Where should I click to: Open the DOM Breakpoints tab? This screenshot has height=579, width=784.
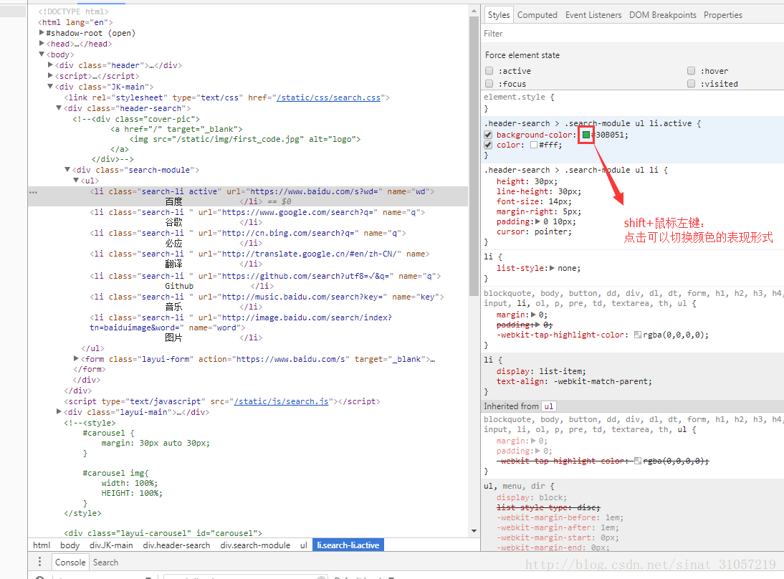[662, 15]
